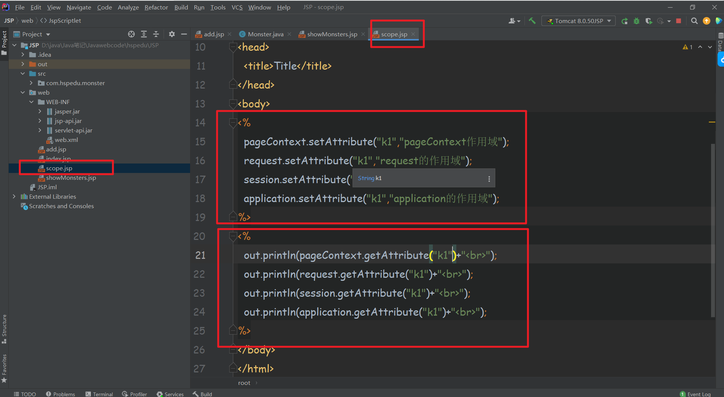Viewport: 724px width, 397px height.
Task: Open the TODO tool window
Action: tap(25, 394)
